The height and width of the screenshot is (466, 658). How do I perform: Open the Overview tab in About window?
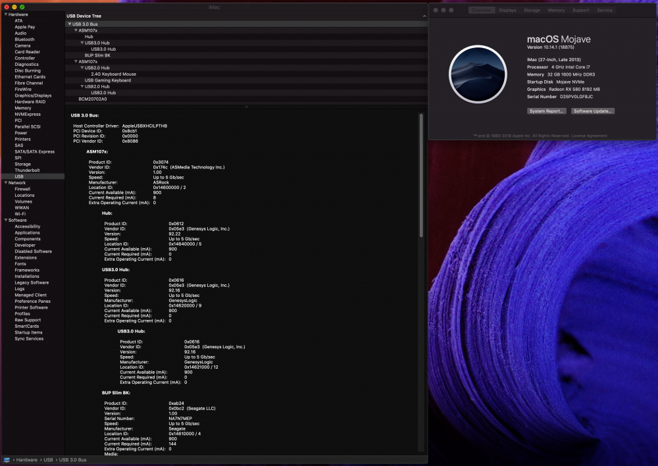(x=482, y=10)
